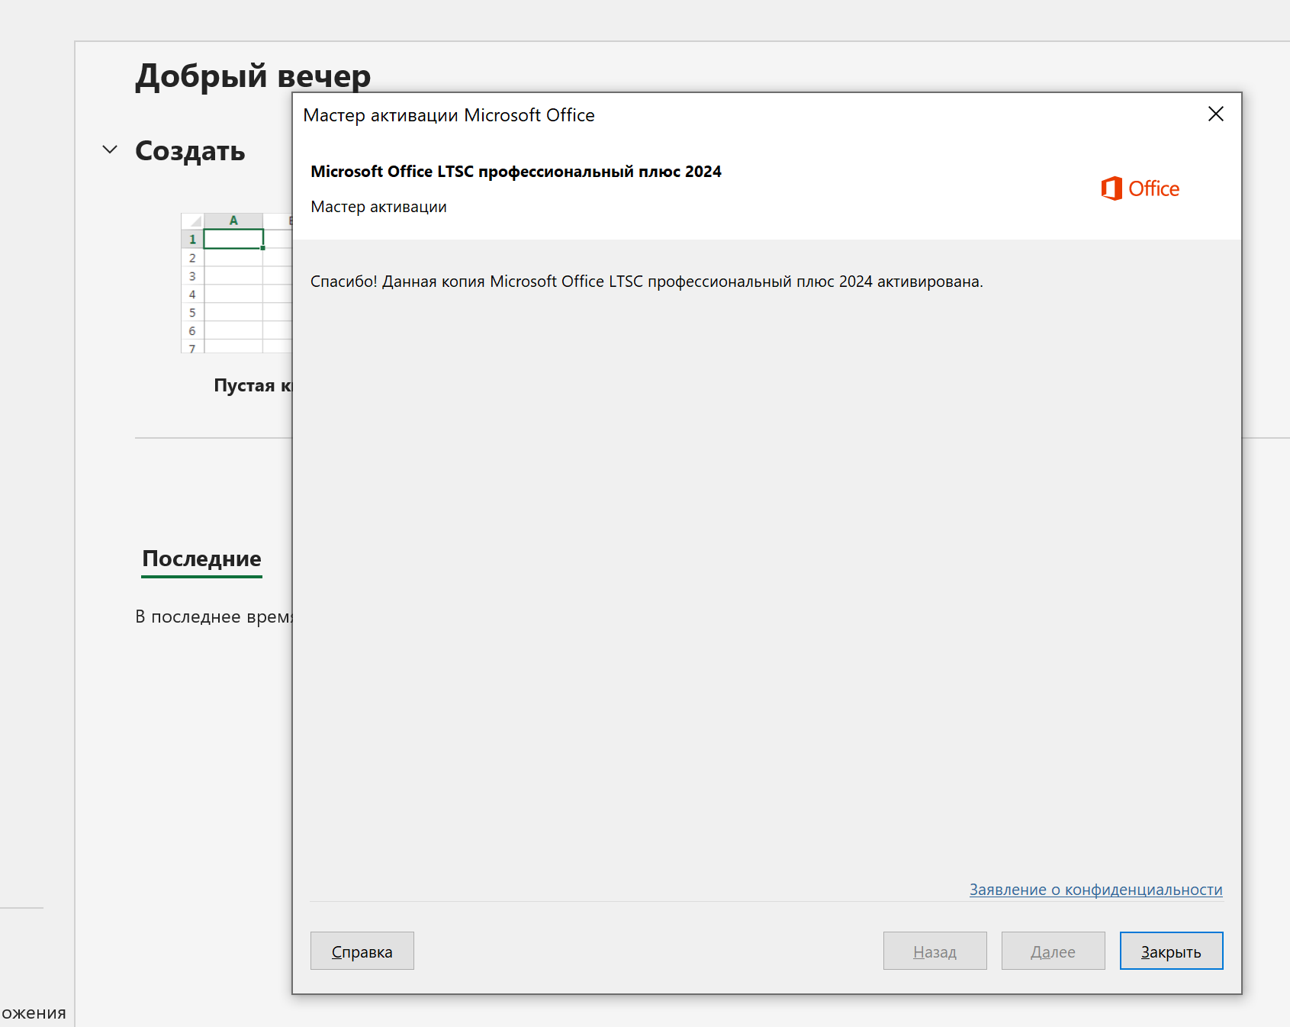Collapse the Создать section chevron

(x=110, y=150)
